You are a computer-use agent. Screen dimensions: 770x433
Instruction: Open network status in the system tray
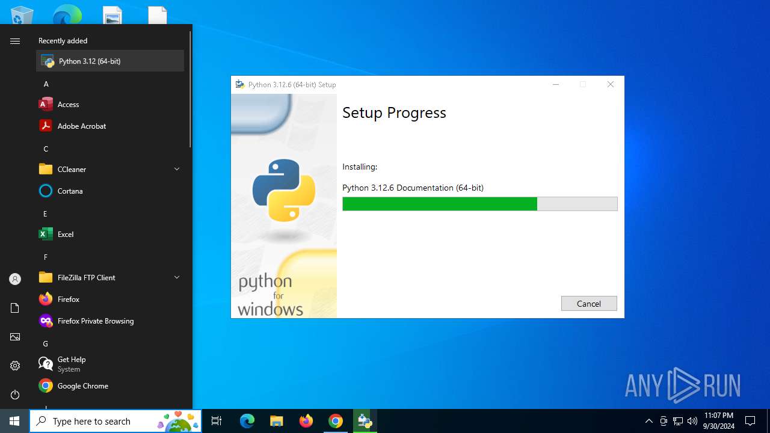tap(678, 421)
